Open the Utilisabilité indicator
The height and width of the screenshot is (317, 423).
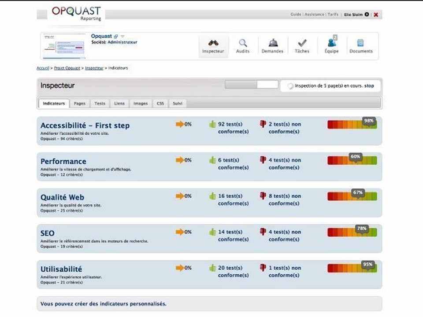(61, 269)
